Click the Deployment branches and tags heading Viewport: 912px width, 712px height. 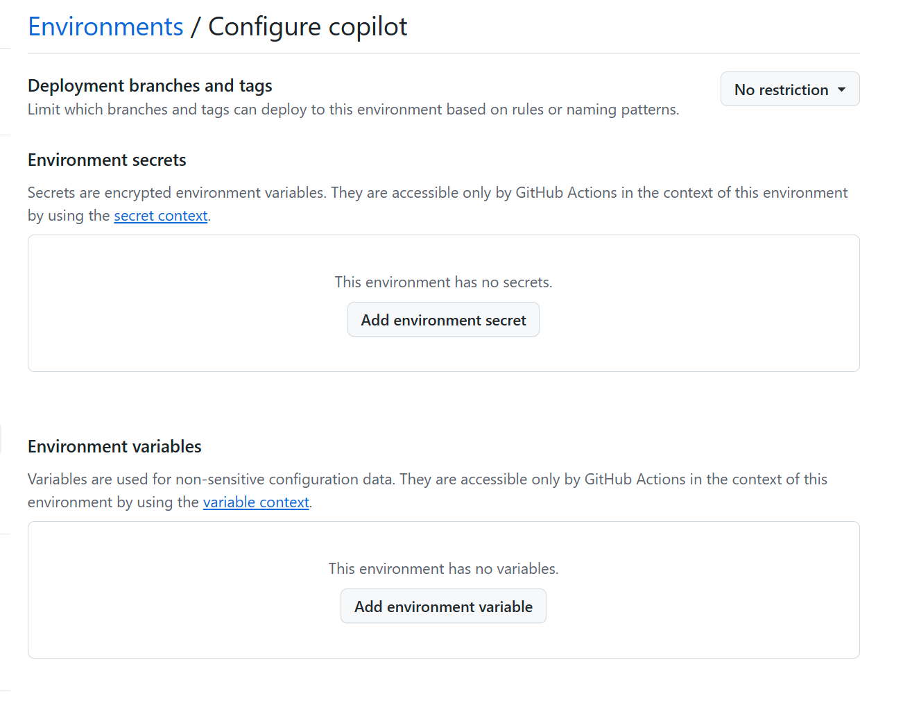149,85
